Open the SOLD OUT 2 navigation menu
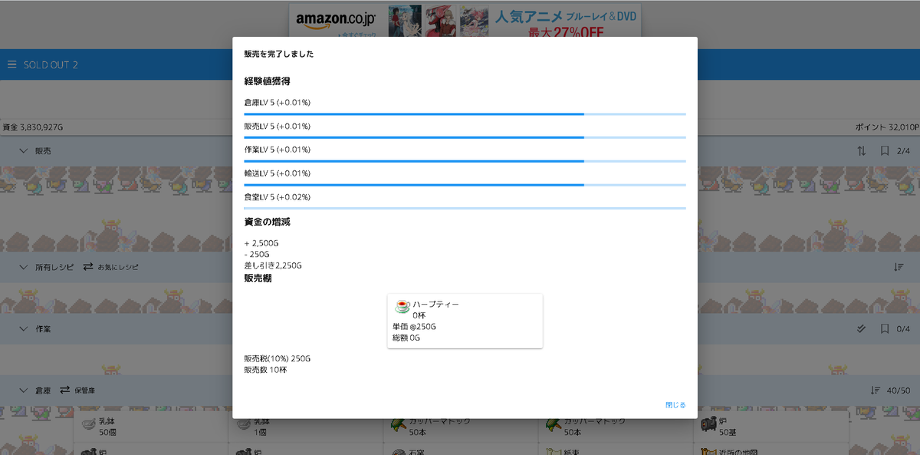 (x=11, y=64)
